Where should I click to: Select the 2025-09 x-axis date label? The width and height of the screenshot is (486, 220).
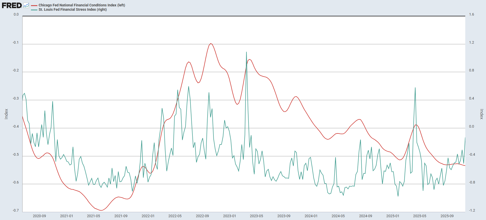tap(447, 216)
